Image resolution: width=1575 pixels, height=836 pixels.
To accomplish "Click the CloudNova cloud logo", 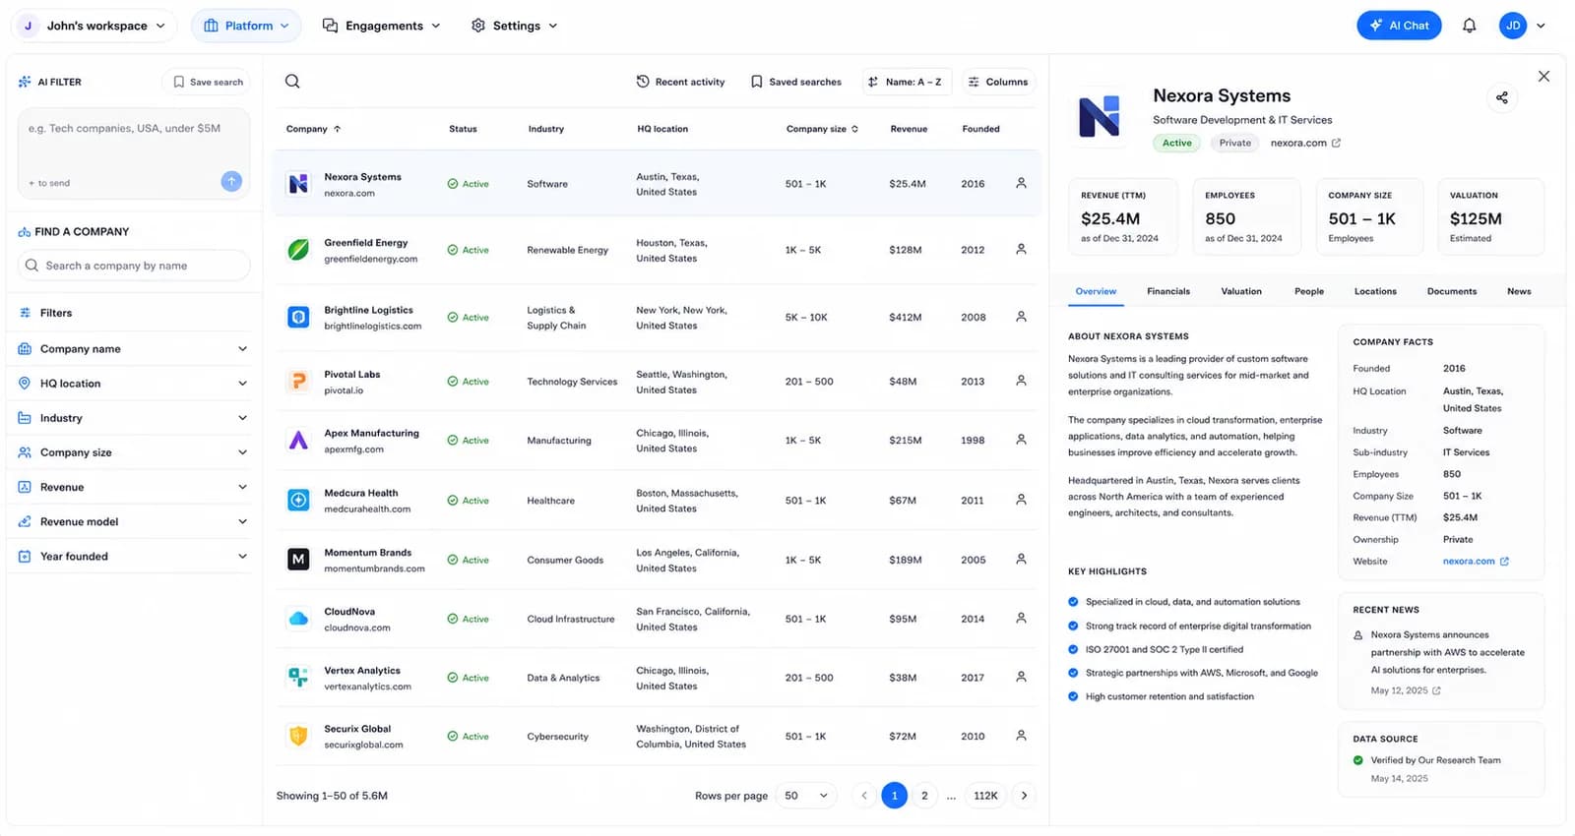I will (x=298, y=619).
